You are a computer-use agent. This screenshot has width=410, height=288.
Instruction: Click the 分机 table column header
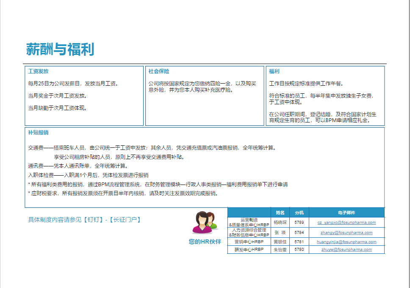[299, 213]
